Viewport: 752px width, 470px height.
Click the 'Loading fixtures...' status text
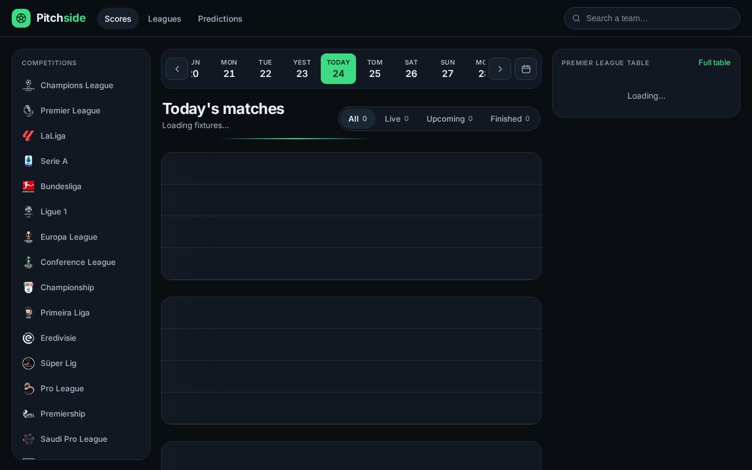196,125
